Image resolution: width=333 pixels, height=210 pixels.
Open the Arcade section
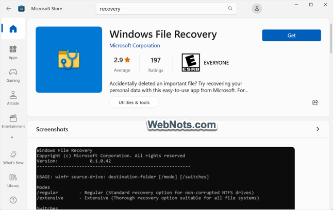[x=13, y=98]
